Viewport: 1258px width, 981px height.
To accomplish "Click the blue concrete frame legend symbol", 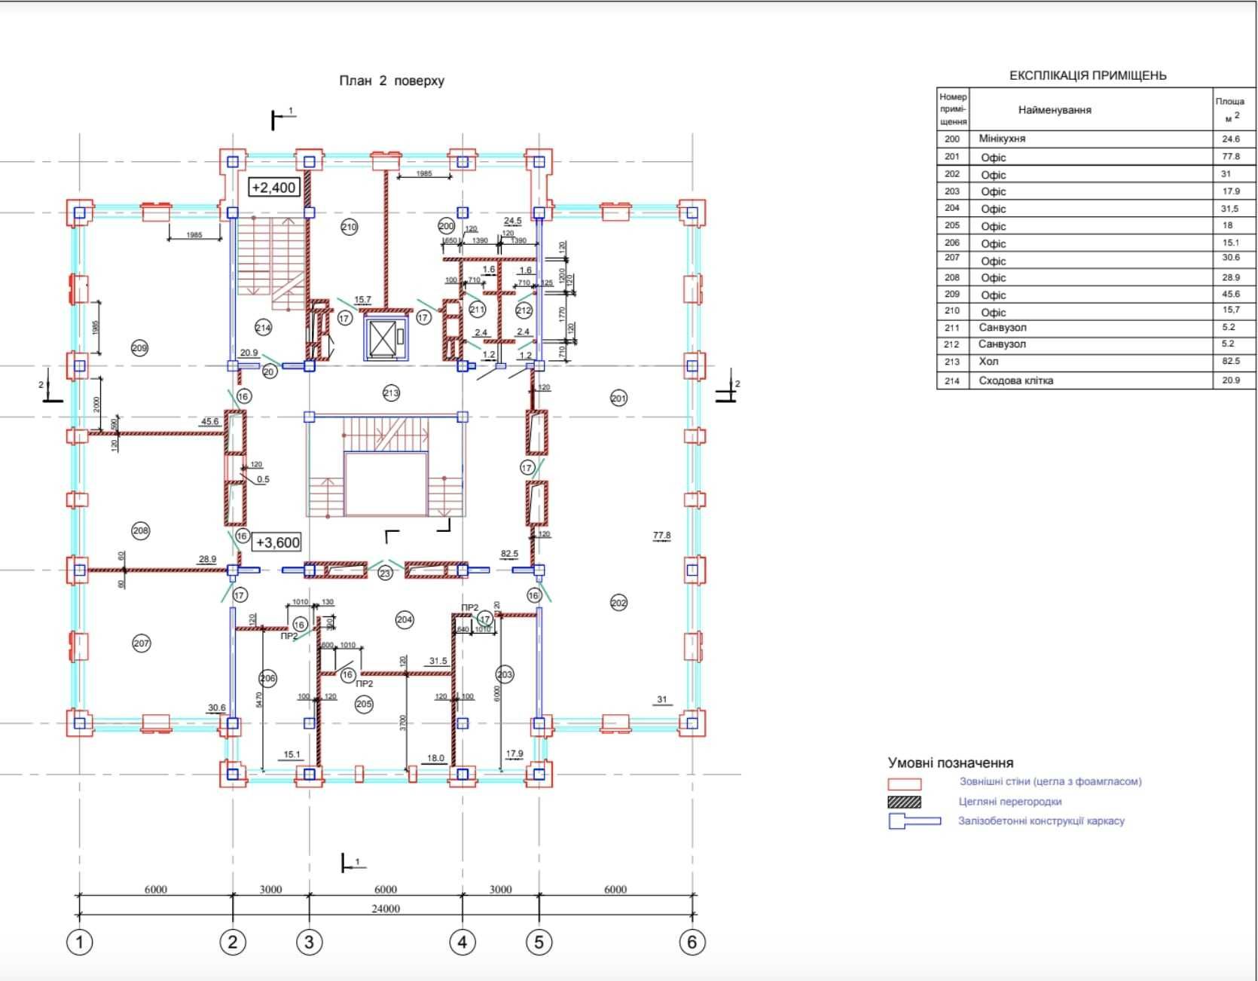I will (x=914, y=821).
